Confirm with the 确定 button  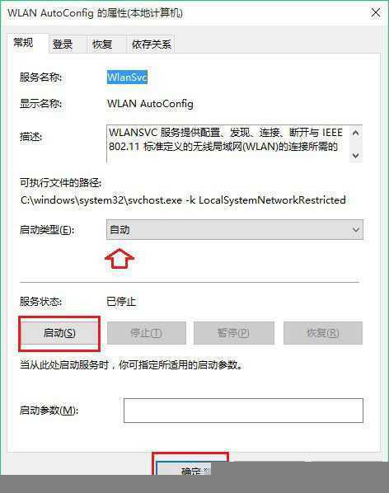190,468
